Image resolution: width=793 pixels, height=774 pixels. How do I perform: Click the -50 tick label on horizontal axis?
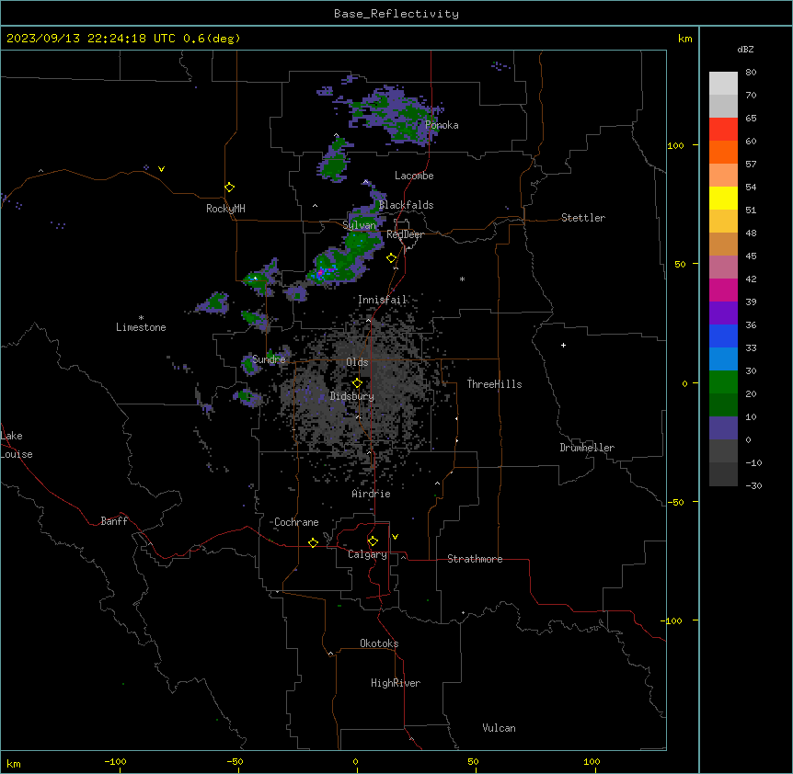point(235,761)
